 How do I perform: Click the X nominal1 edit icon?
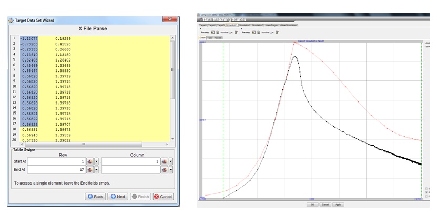coord(236,32)
